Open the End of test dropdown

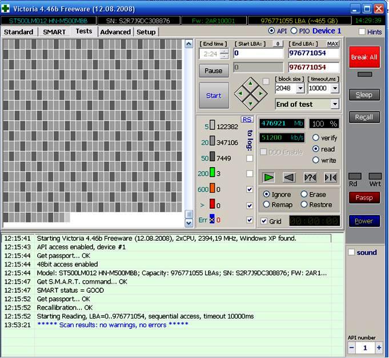click(x=335, y=104)
